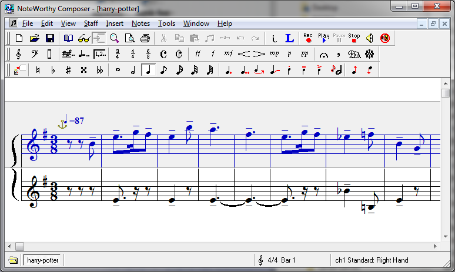Image resolution: width=455 pixels, height=272 pixels.
Task: Toggle flat accidental
Action: pyautogui.click(x=53, y=70)
